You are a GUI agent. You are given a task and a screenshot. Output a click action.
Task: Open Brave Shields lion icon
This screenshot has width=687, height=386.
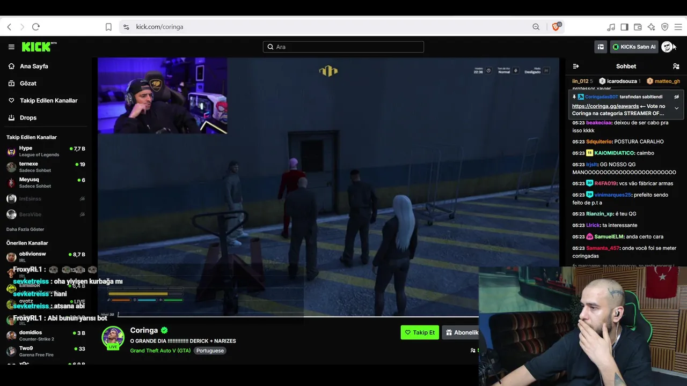pos(557,27)
